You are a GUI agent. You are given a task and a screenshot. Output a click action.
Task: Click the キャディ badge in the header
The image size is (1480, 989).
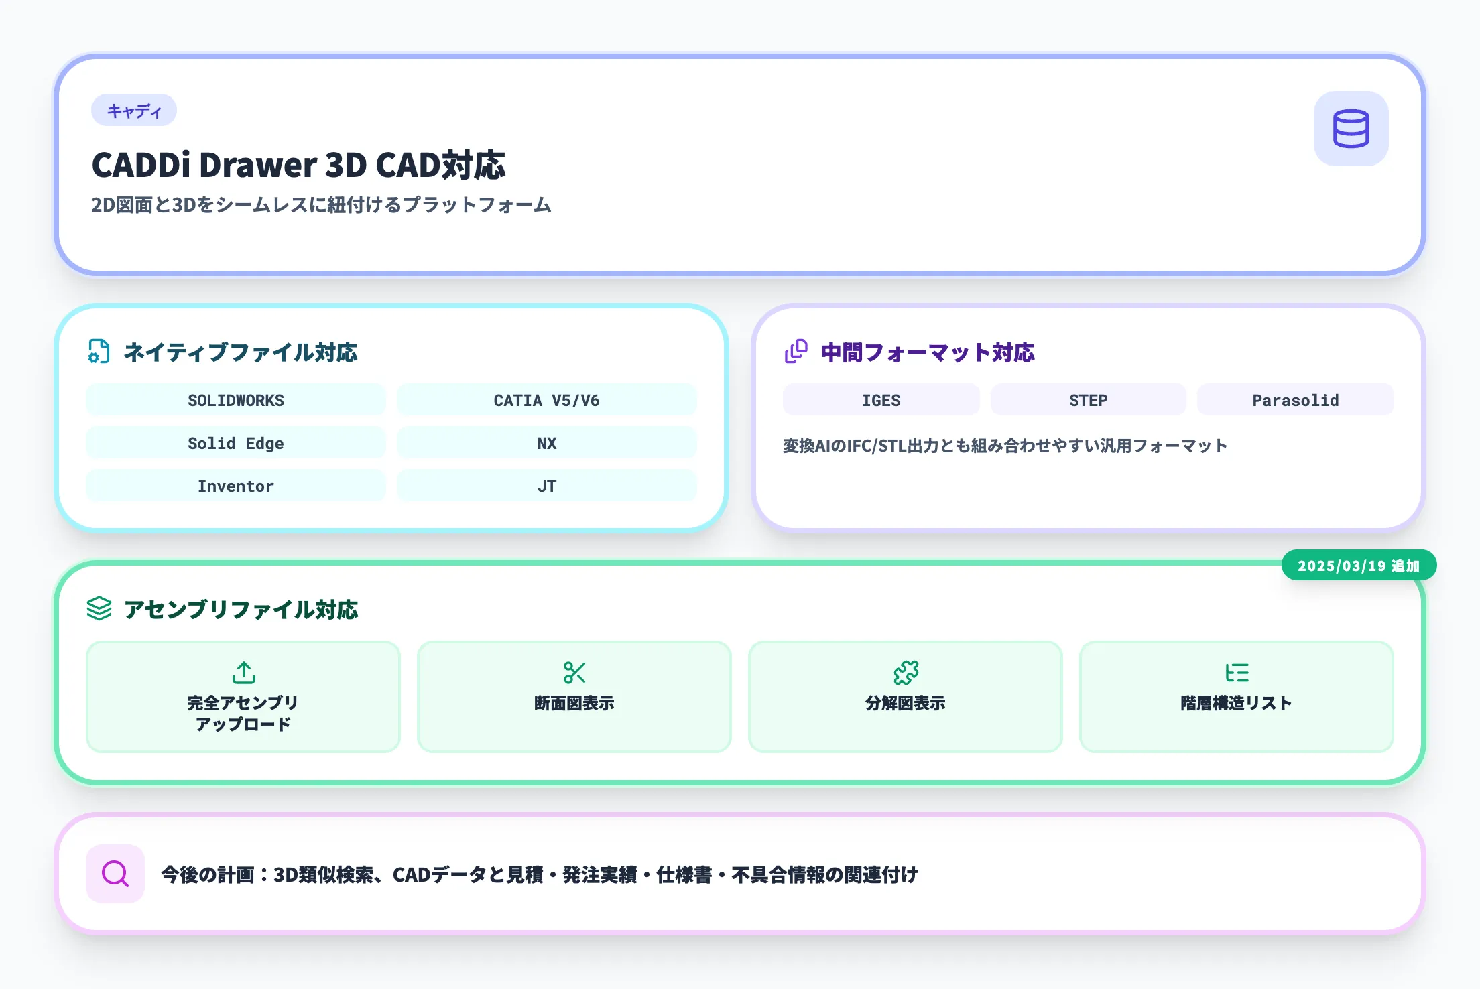[133, 111]
